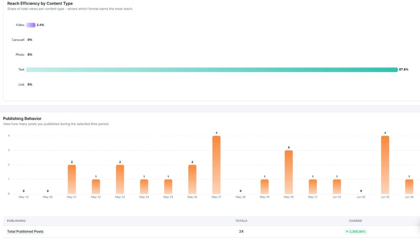Image resolution: width=420 pixels, height=239 pixels.
Task: Click the Total Published Posts row label
Action: 25,232
